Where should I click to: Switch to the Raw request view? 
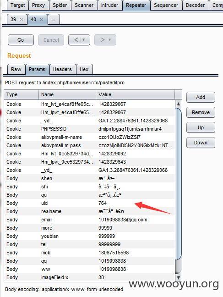(16, 69)
